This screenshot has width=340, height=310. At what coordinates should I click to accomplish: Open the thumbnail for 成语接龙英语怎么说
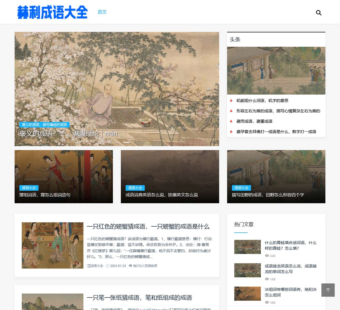[x=248, y=270]
